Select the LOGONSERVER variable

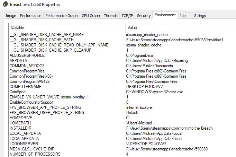click(24, 144)
